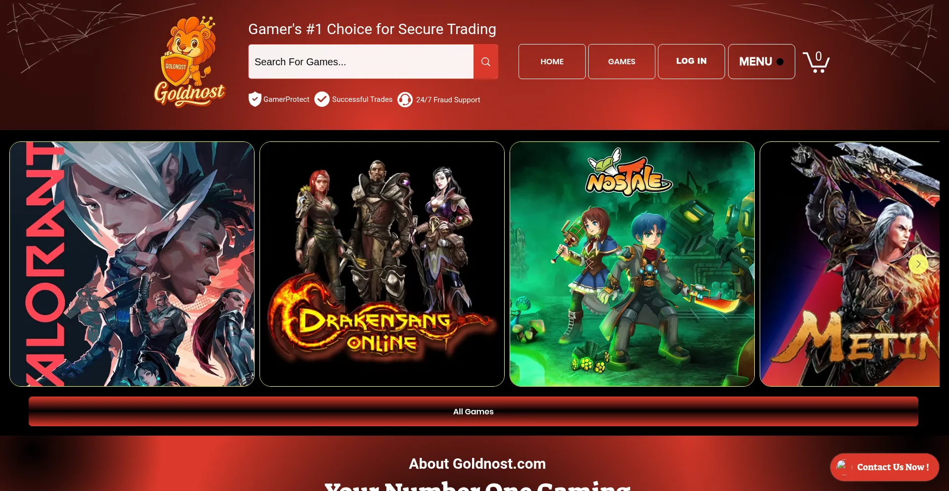This screenshot has width=949, height=491.
Task: Click the GamerProtect shield icon
Action: pos(255,99)
